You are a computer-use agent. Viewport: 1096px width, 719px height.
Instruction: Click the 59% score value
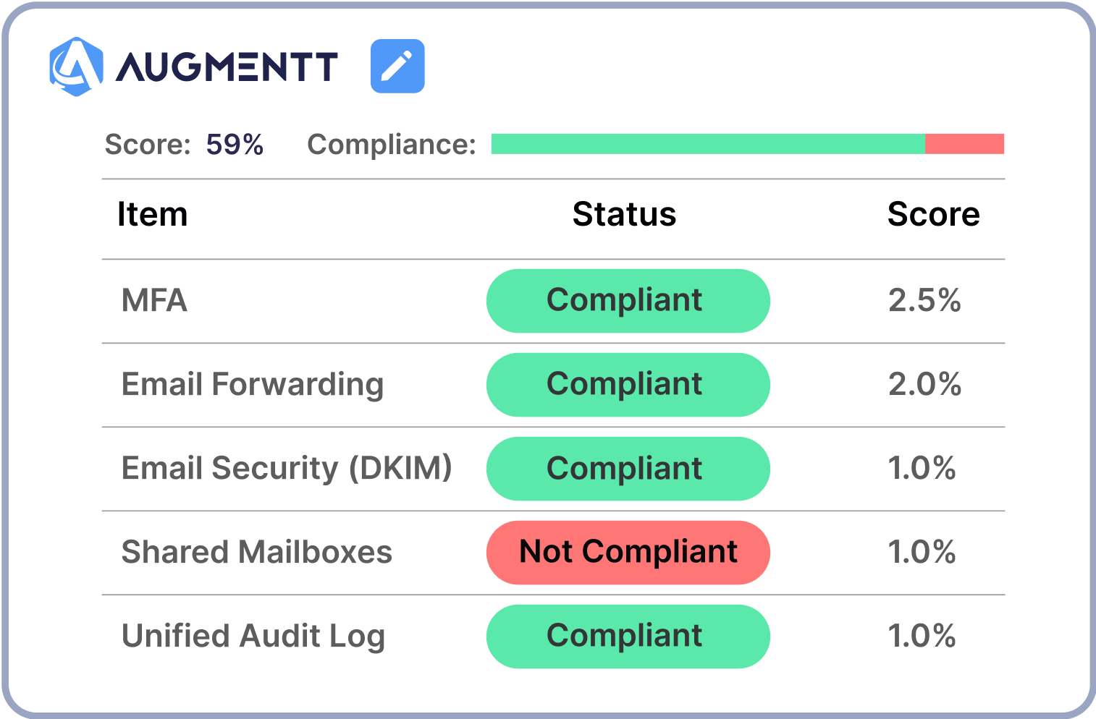(x=235, y=145)
